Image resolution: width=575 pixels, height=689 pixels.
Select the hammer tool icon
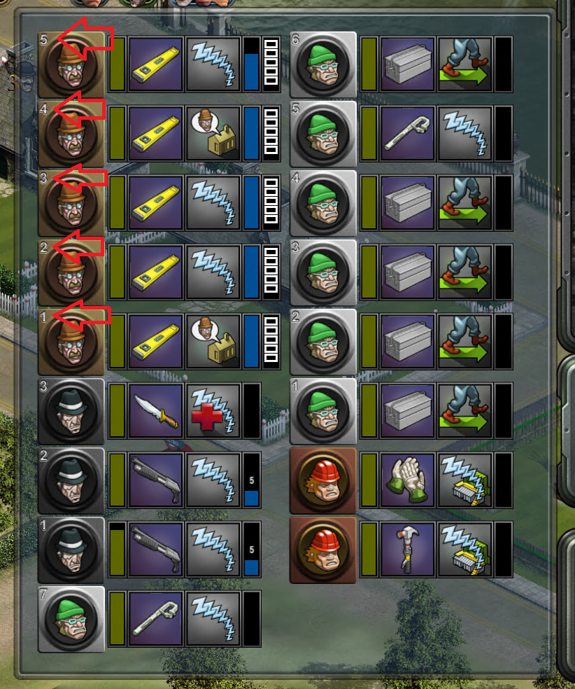[x=407, y=550]
